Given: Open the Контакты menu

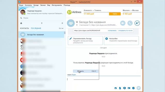Looking at the screenshot, I should point(28,5).
